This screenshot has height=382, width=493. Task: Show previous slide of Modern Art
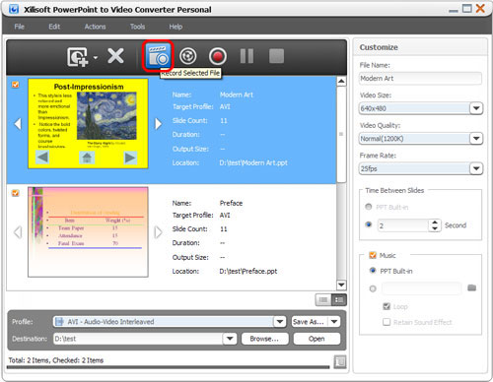coord(18,124)
